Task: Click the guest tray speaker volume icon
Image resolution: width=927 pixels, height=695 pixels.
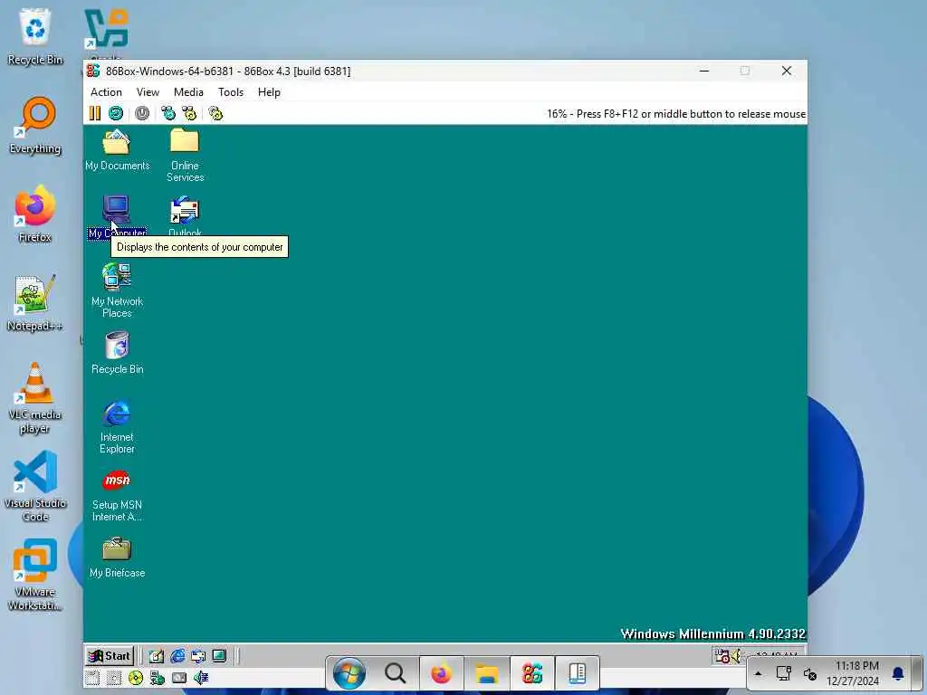Action: [737, 656]
